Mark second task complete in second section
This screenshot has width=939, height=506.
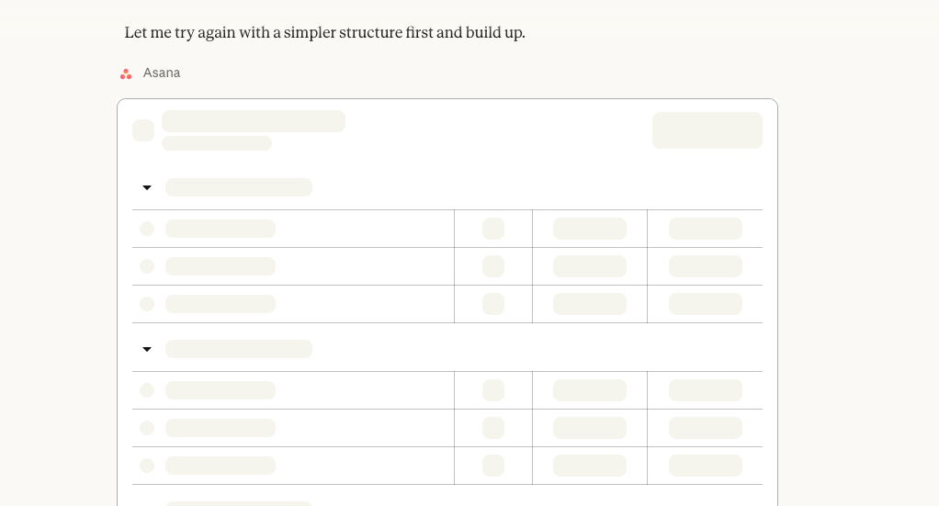[x=147, y=428]
